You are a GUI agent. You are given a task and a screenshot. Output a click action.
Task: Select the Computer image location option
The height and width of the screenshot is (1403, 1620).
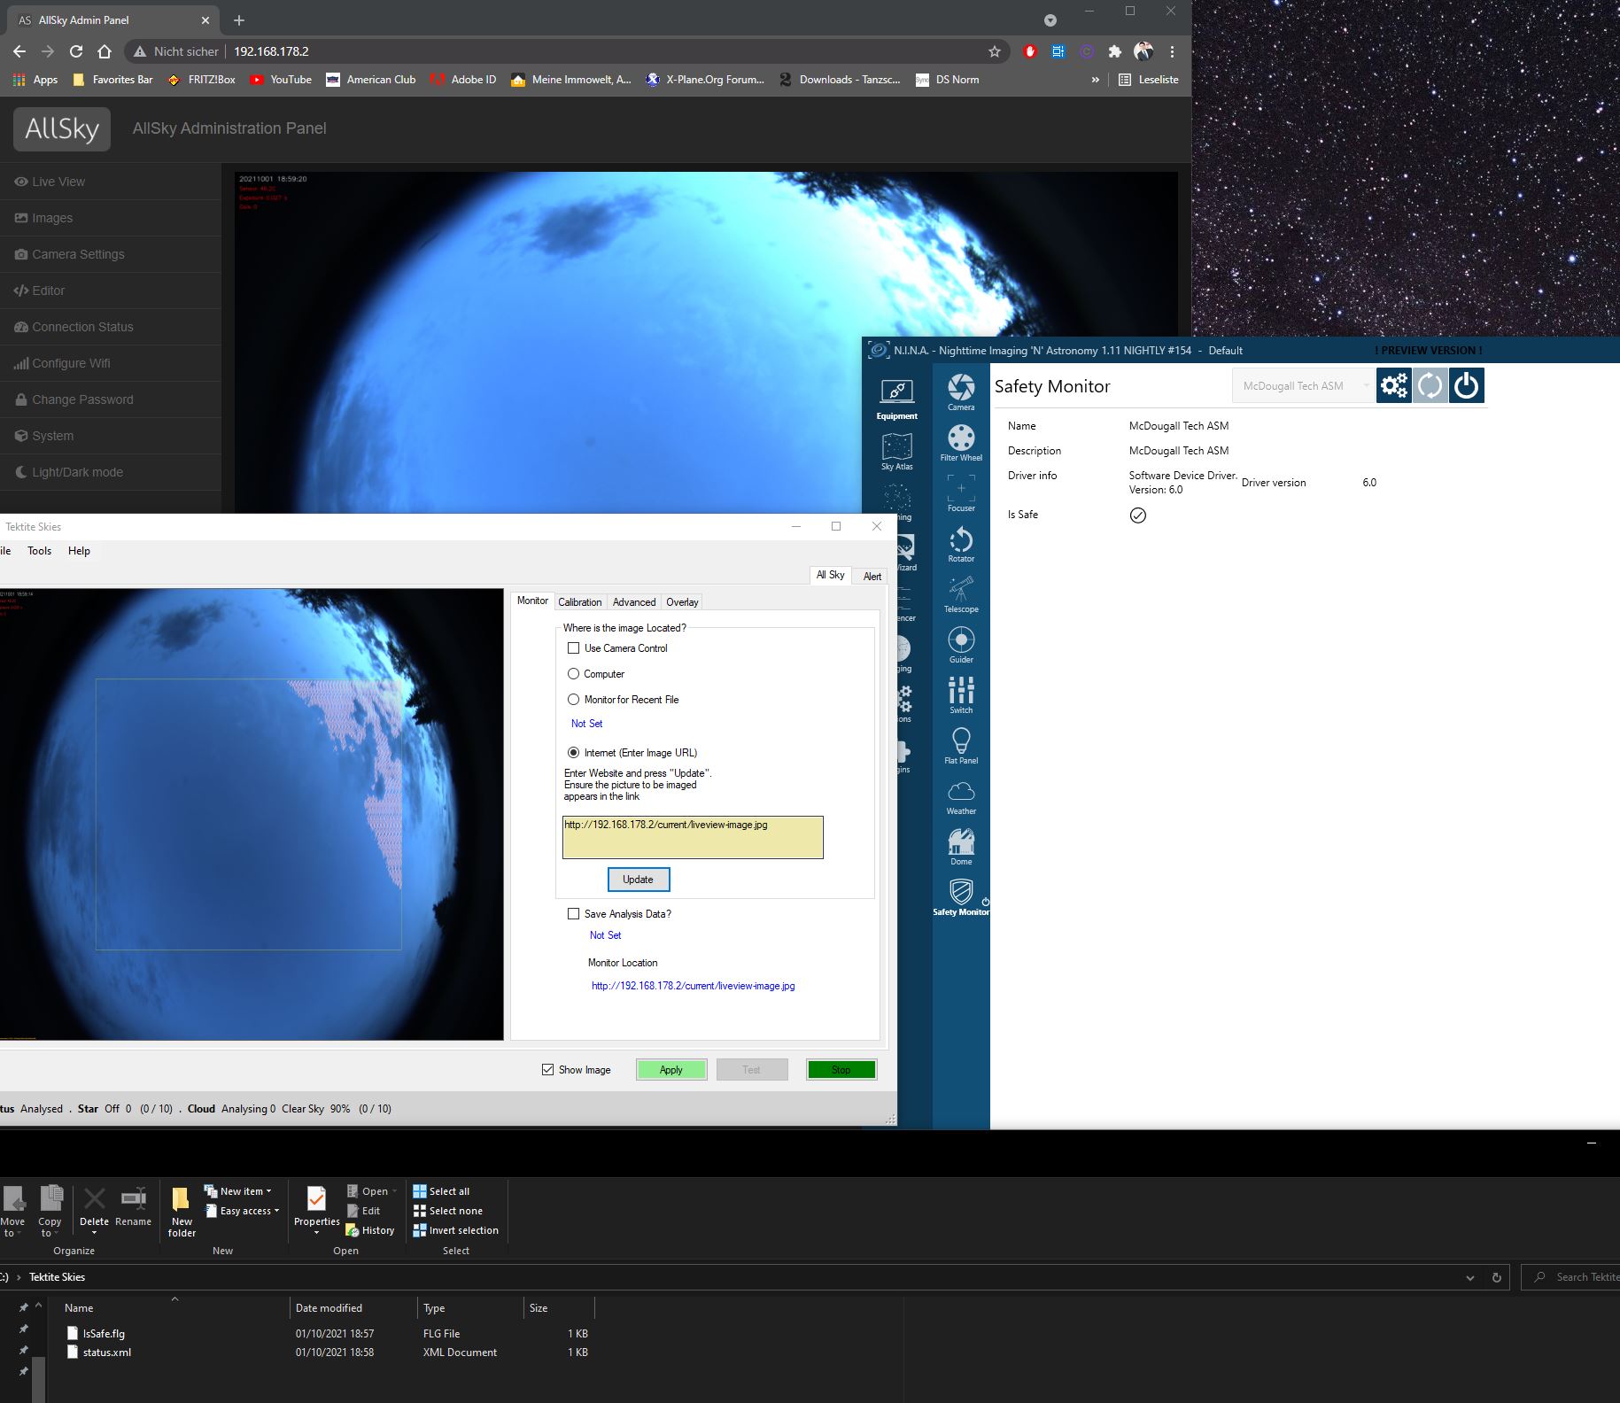tap(574, 674)
